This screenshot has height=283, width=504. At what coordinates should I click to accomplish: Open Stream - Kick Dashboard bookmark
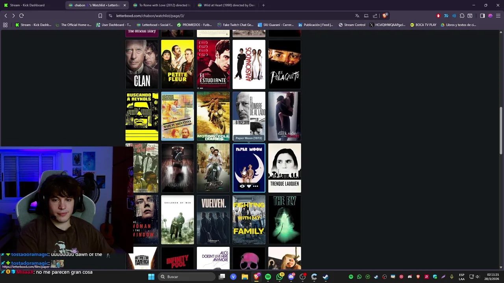[x=33, y=25]
